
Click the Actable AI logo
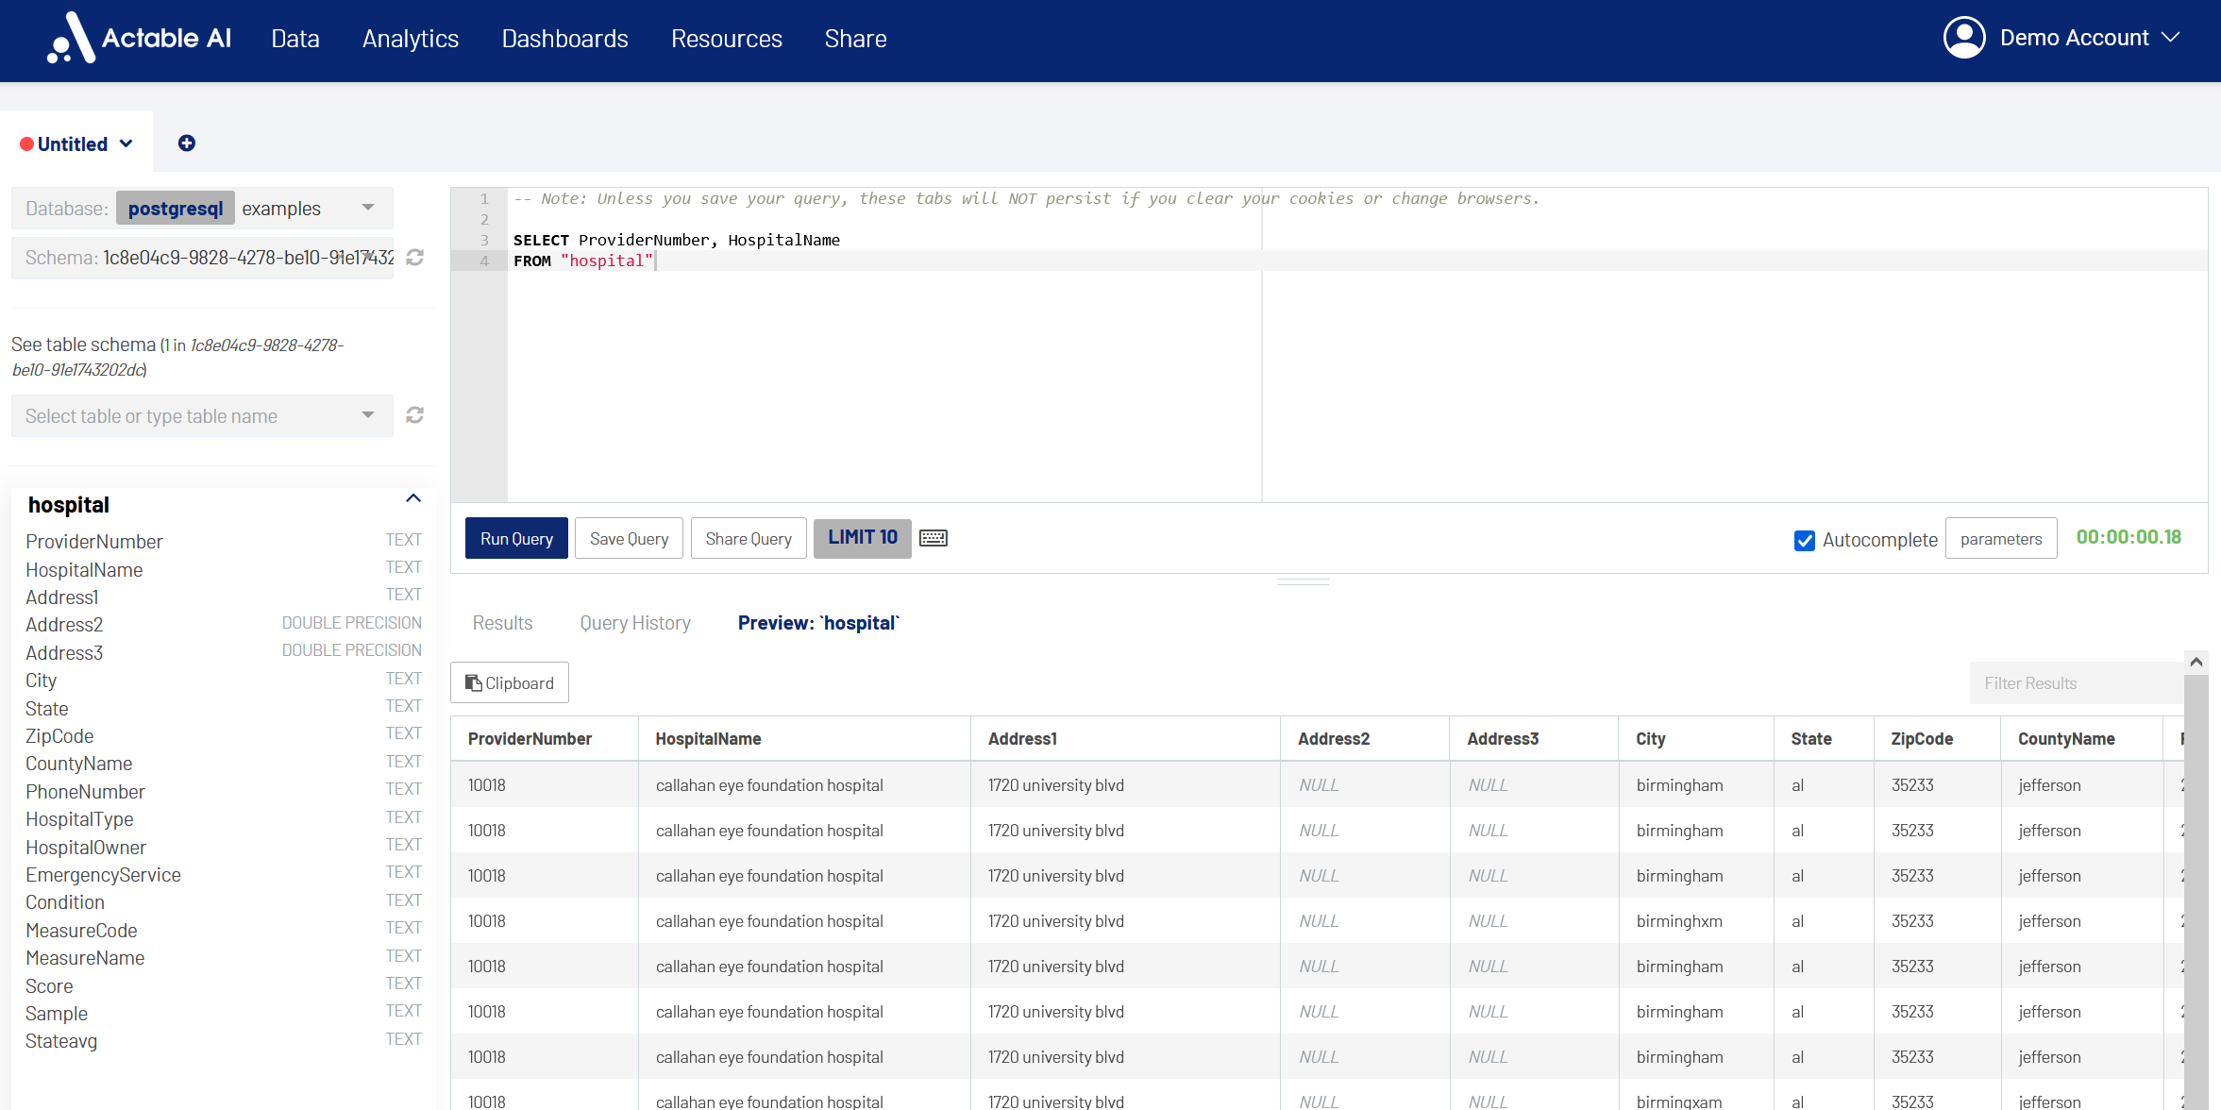click(140, 38)
